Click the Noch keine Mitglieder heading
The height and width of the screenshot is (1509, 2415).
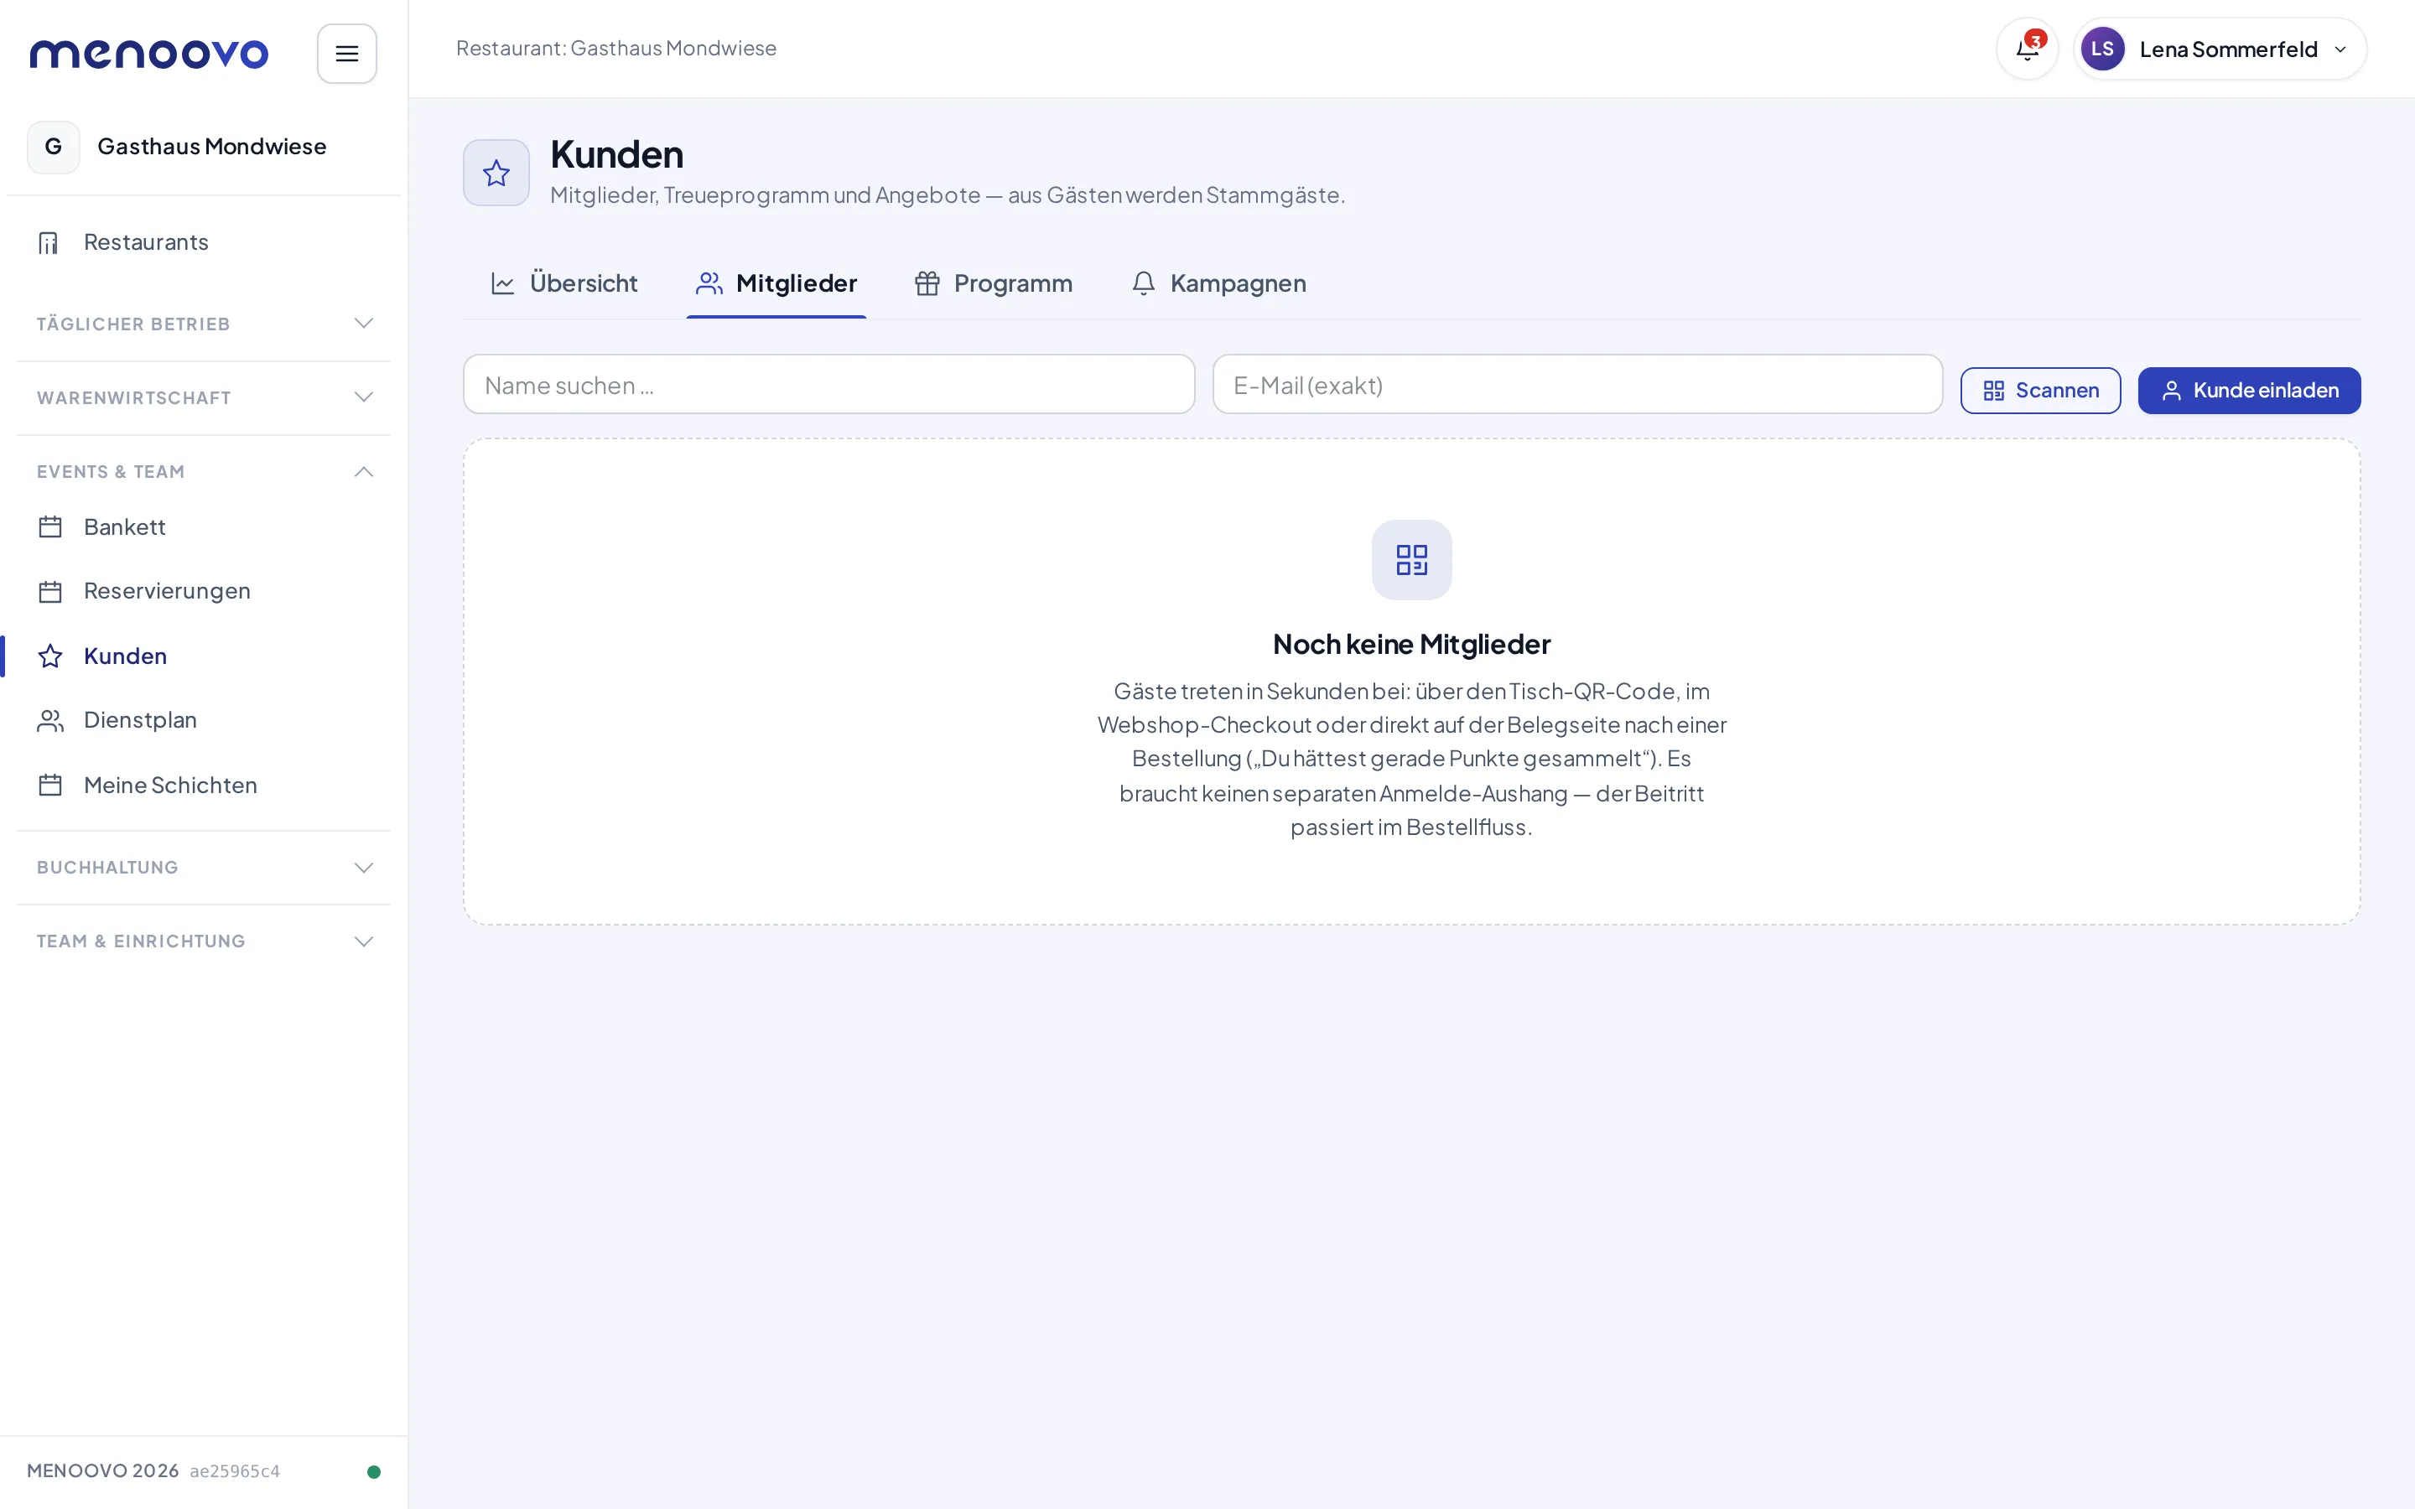point(1411,645)
